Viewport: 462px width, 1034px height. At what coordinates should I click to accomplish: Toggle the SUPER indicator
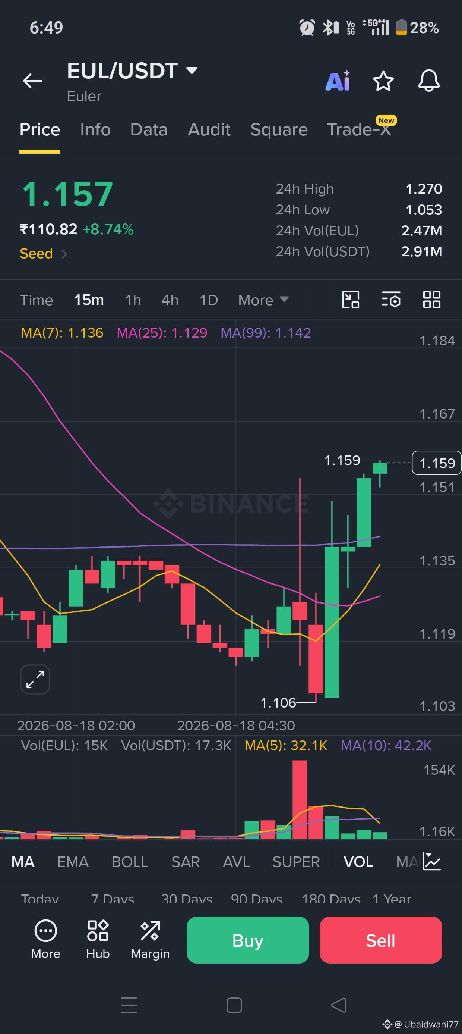tap(296, 862)
